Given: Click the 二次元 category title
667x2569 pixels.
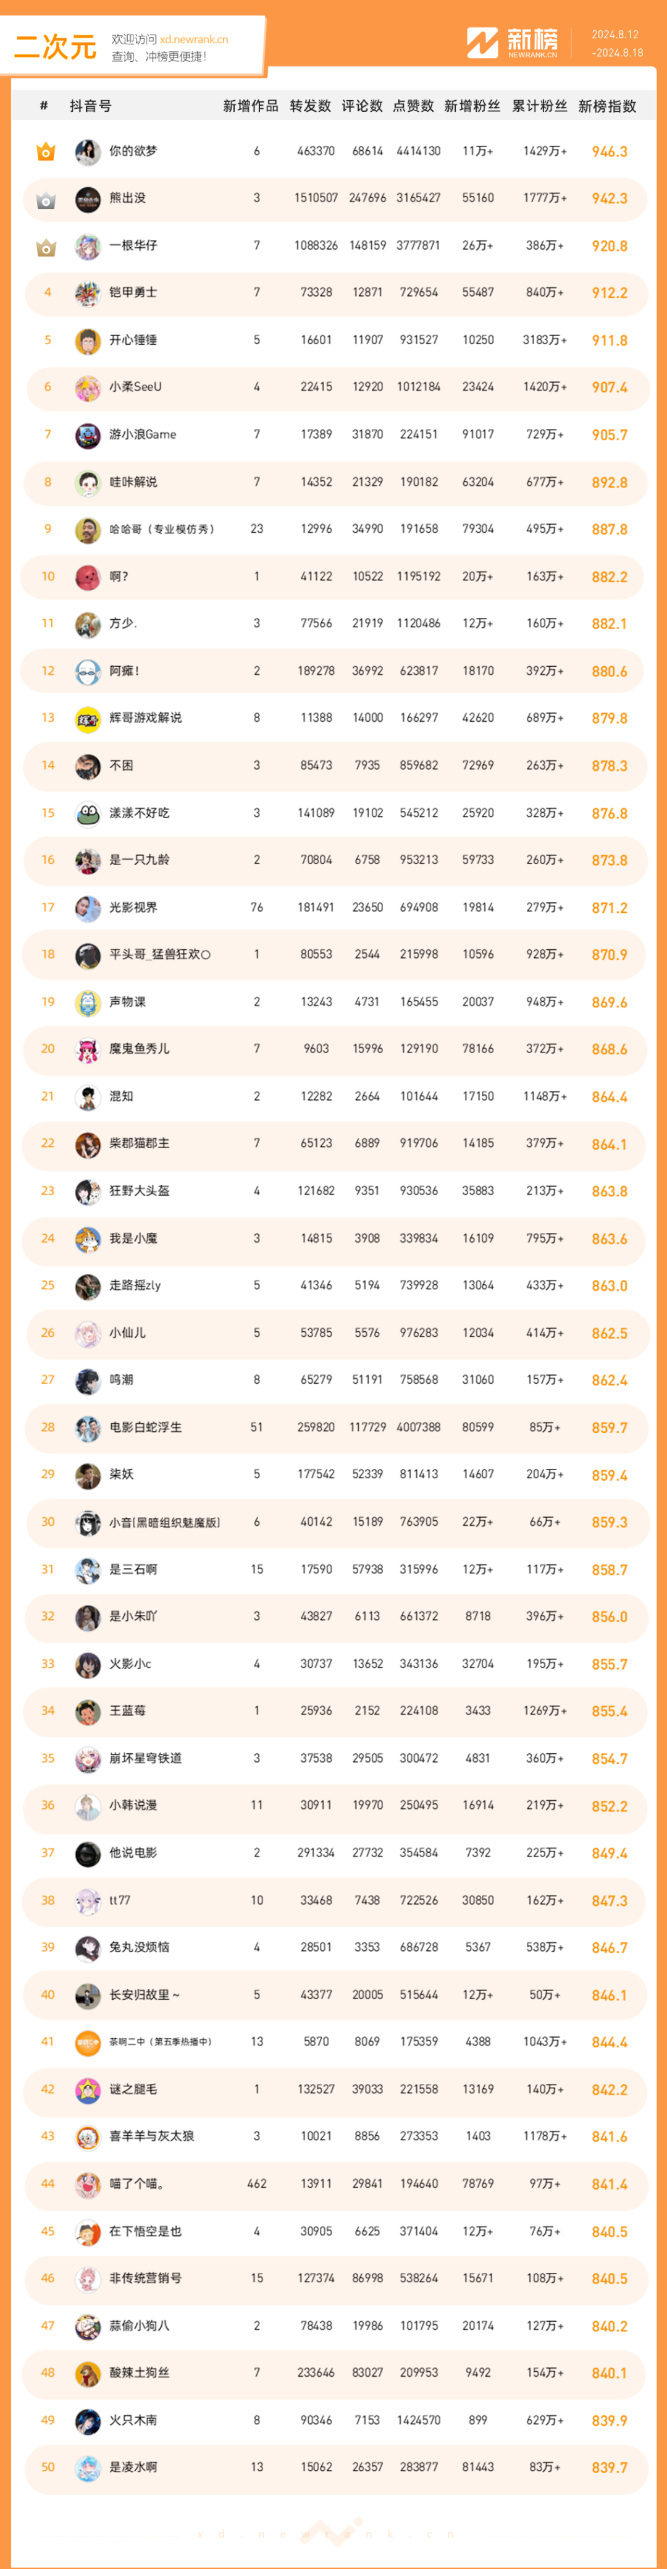Looking at the screenshot, I should point(56,47).
